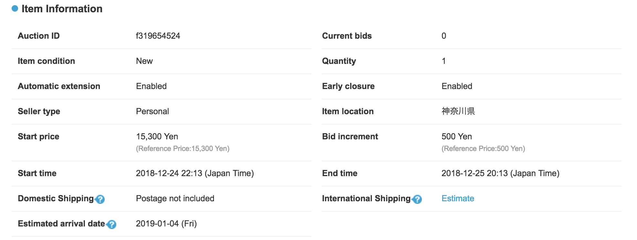Click the Domestic Shipping help icon
This screenshot has width=637, height=240.
click(100, 199)
